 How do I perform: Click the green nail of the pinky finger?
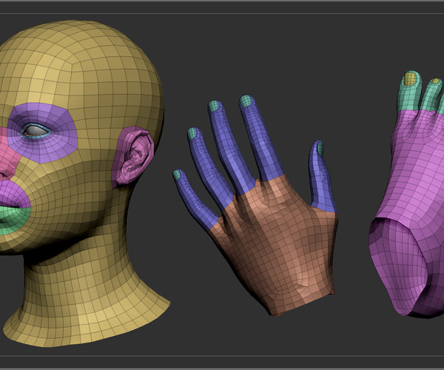[177, 175]
